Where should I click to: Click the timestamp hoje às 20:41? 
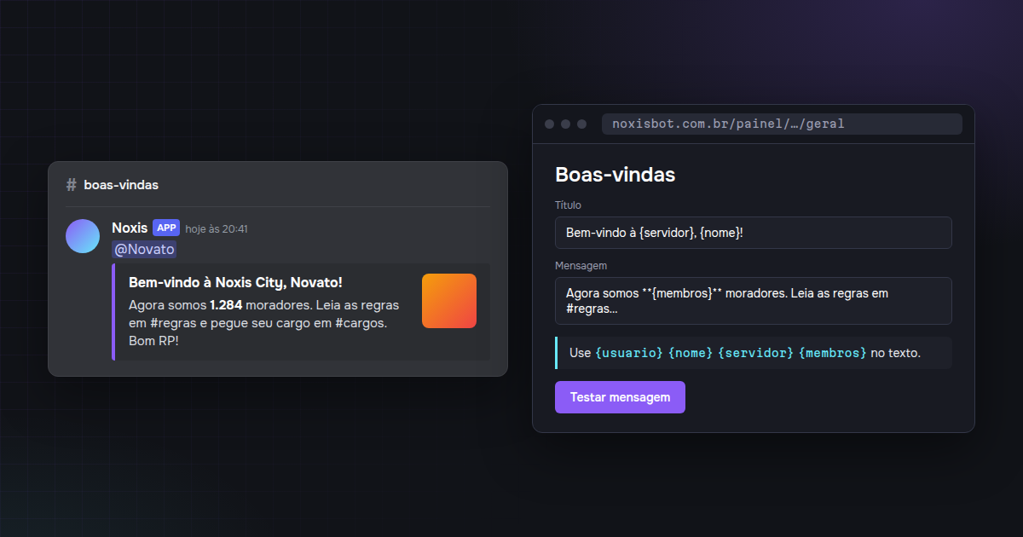click(x=217, y=229)
